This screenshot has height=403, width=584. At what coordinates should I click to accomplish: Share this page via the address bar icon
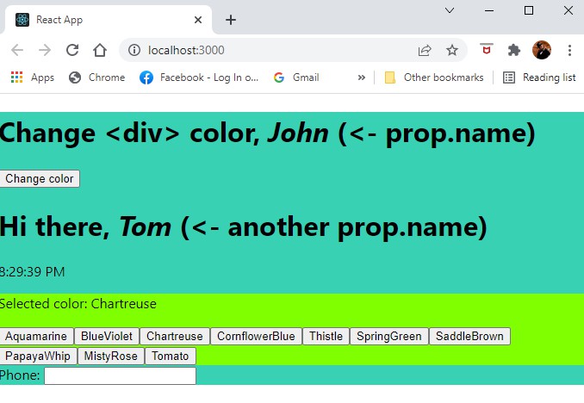tap(425, 50)
